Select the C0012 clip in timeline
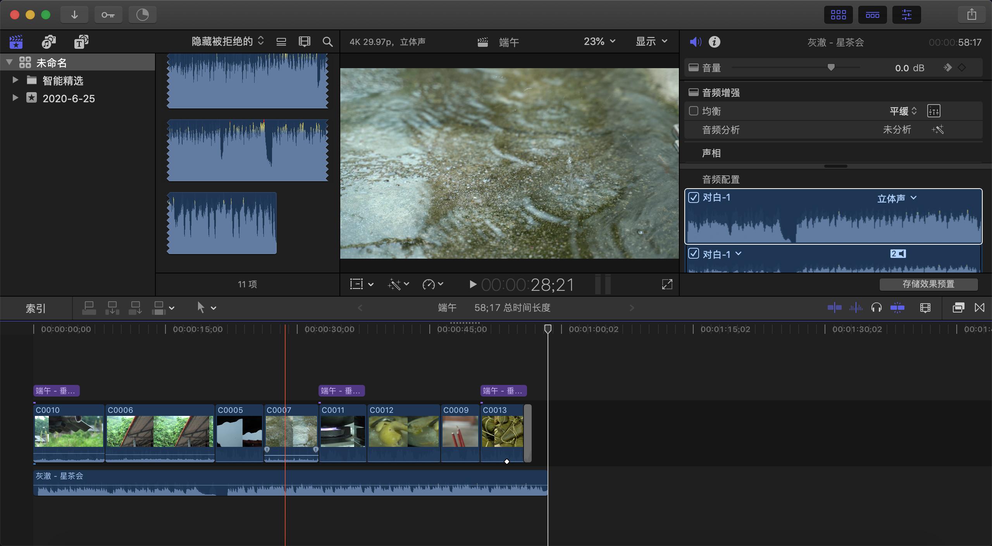 403,431
